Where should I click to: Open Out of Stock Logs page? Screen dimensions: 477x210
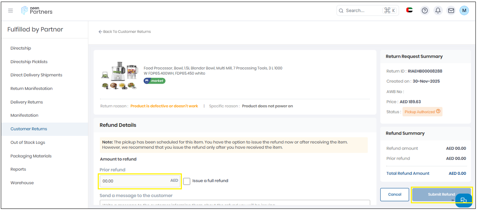28,142
